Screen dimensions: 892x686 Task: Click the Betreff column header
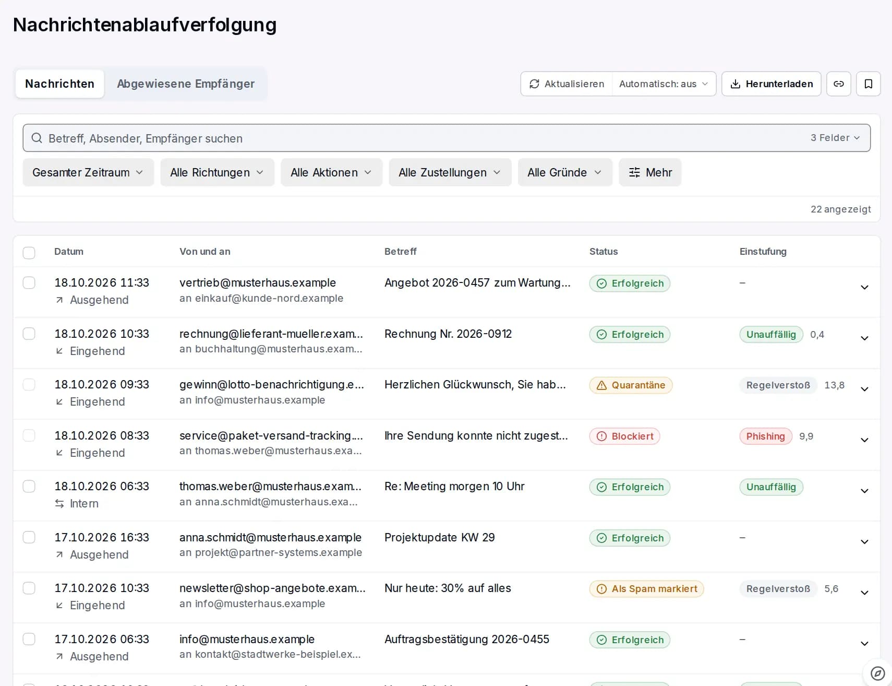pos(401,252)
